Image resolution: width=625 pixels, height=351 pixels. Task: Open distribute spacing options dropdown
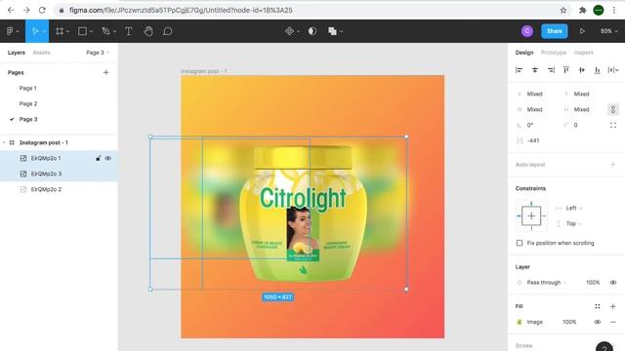613,70
